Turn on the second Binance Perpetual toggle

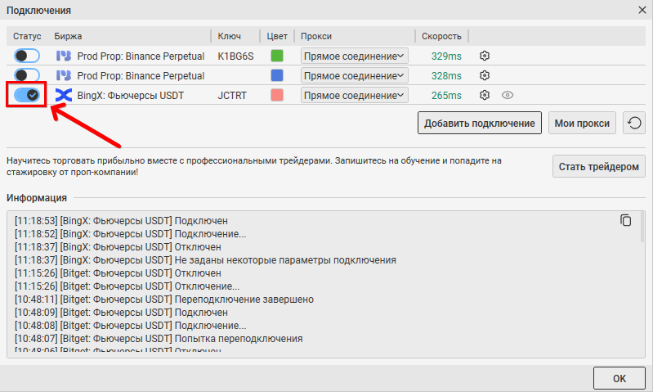point(27,75)
